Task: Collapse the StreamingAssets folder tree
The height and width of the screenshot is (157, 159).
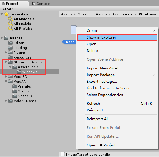Action: (6, 62)
